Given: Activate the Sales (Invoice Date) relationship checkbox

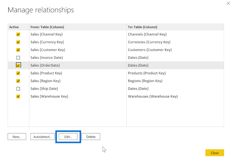Looking at the screenshot, I should pos(18,57).
